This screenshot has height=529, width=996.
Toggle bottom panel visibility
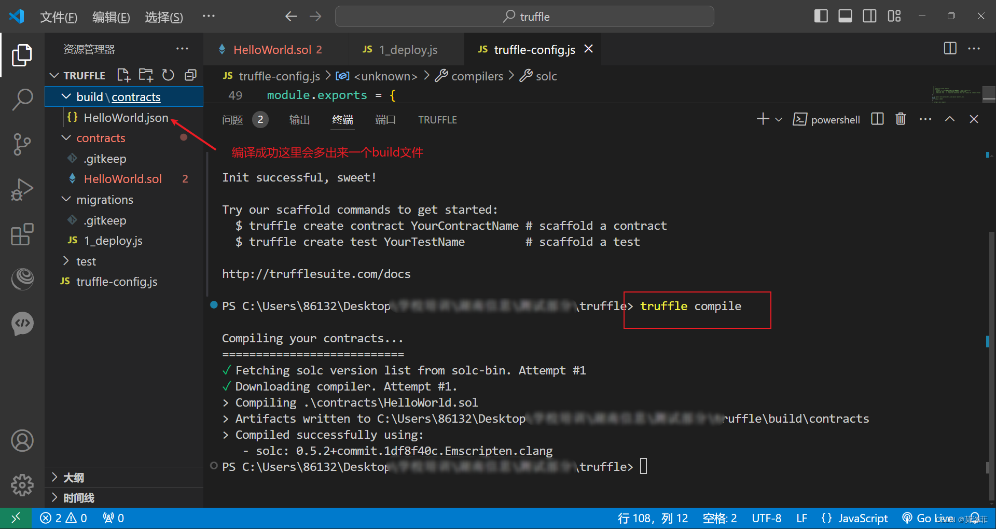pyautogui.click(x=845, y=16)
